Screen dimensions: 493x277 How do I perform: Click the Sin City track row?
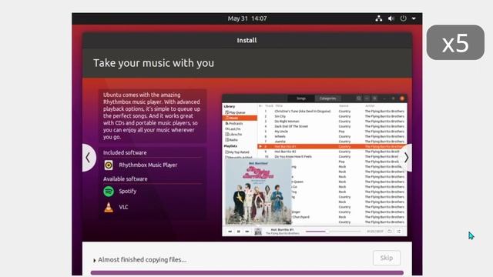[x=332, y=116]
